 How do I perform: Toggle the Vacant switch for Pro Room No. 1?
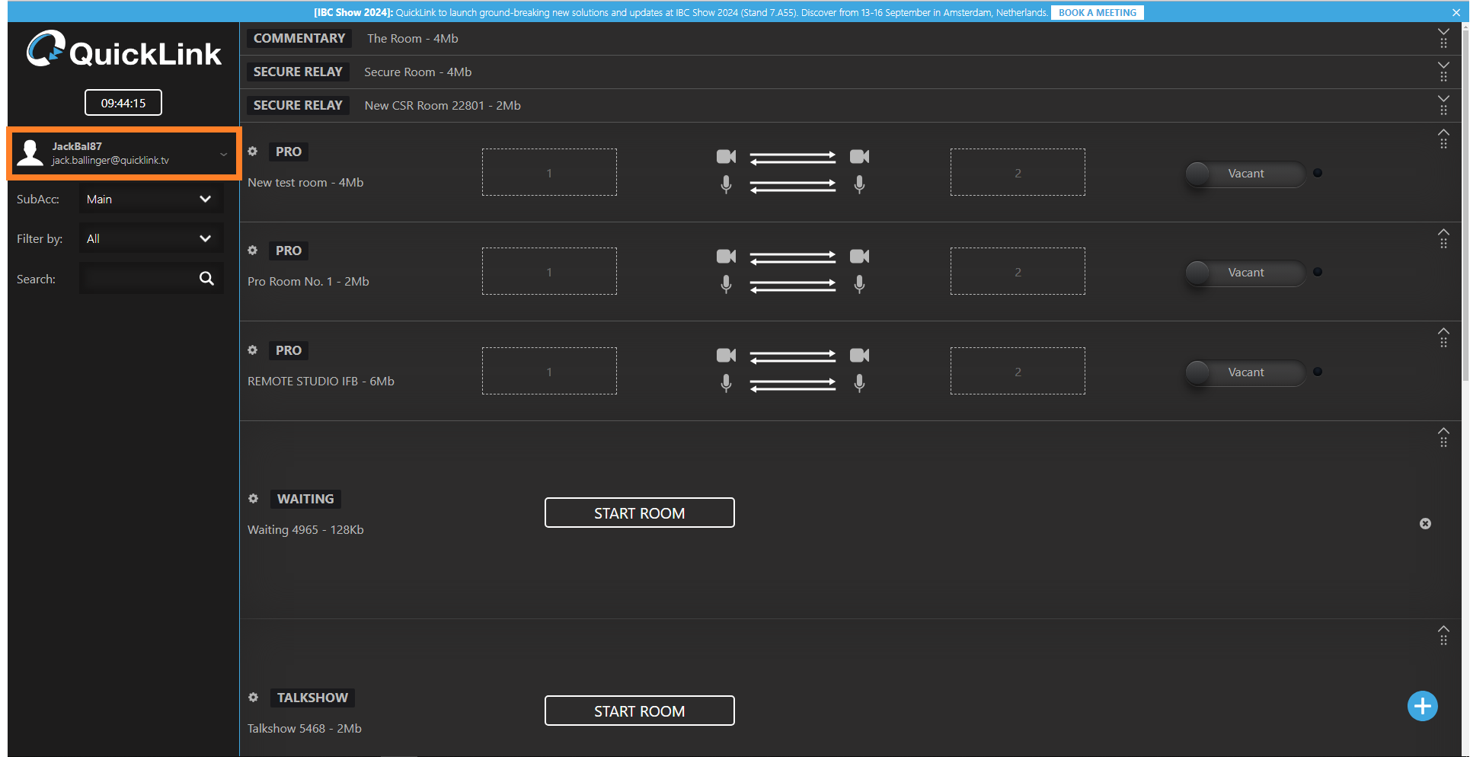pos(1245,273)
